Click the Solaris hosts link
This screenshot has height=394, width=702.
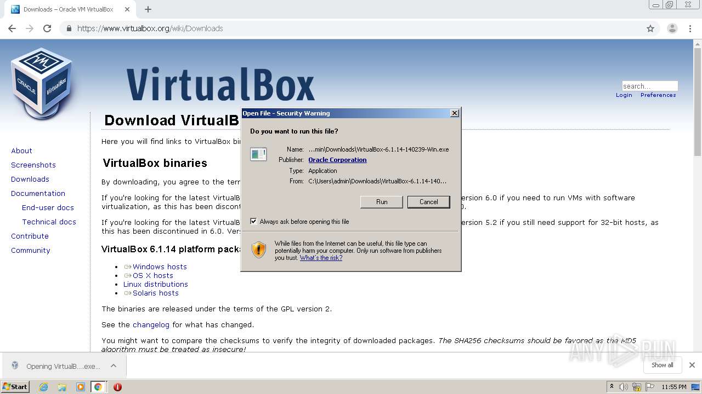[x=156, y=293]
